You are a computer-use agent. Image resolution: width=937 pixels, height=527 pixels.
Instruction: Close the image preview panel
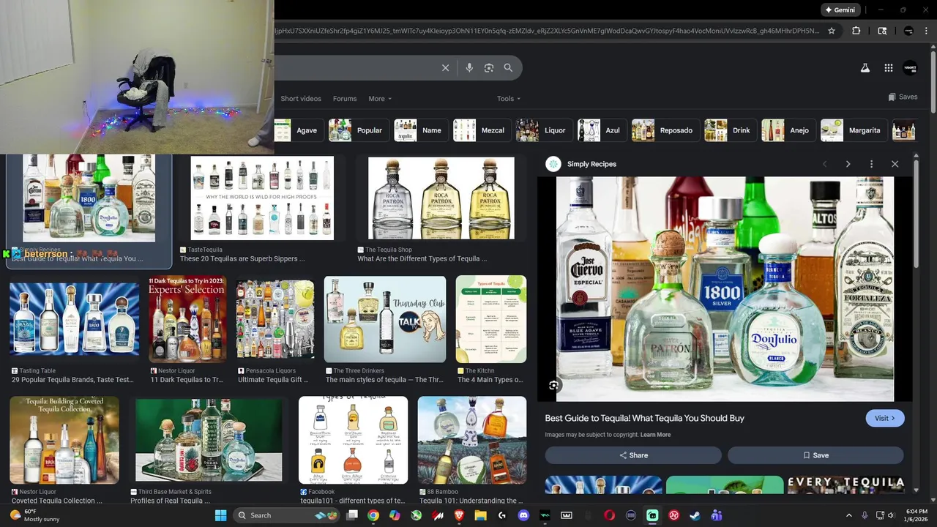[895, 164]
